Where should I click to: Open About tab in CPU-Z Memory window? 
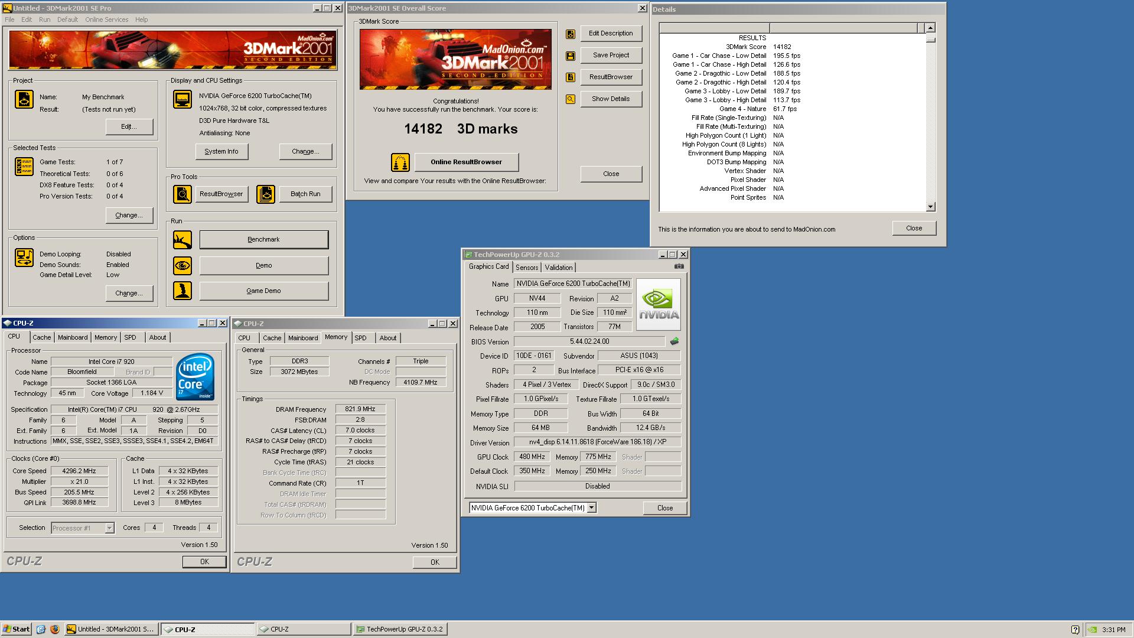(387, 338)
